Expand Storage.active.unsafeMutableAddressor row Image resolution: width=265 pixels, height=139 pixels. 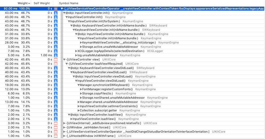[81, 47]
